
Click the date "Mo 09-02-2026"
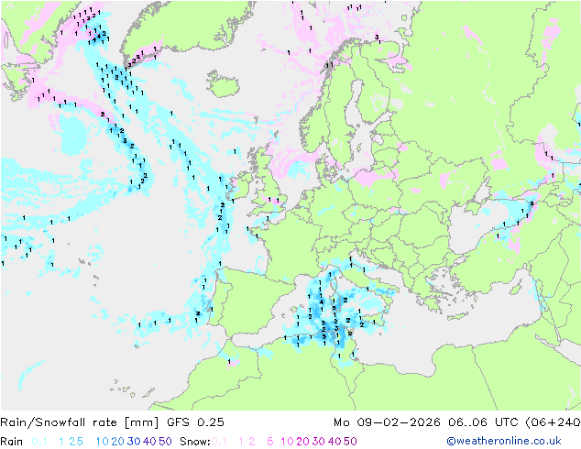point(387,422)
